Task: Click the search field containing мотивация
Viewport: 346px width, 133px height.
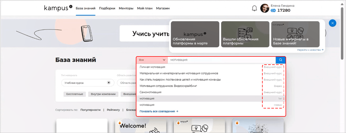Action: [222, 60]
